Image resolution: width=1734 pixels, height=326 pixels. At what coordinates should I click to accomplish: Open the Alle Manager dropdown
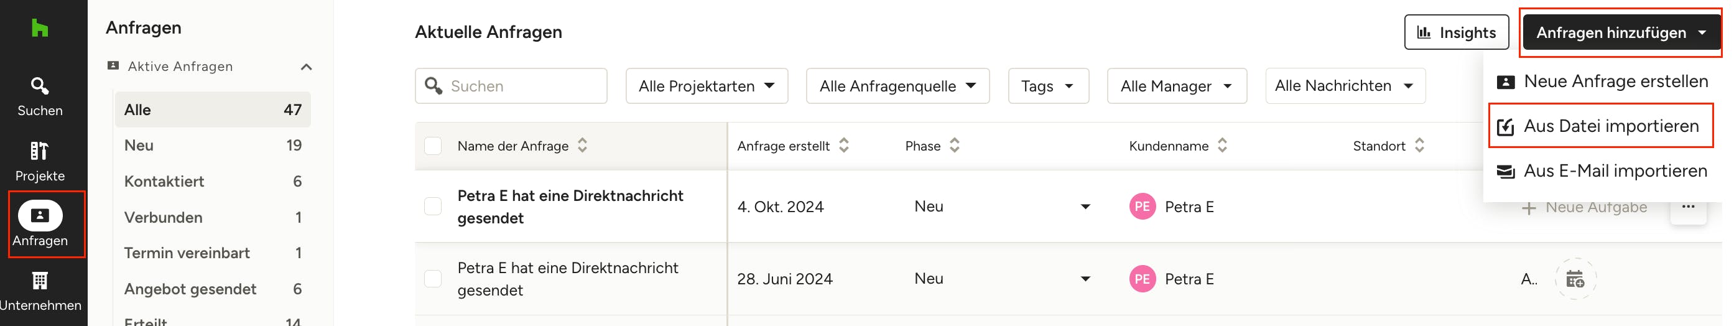1175,86
